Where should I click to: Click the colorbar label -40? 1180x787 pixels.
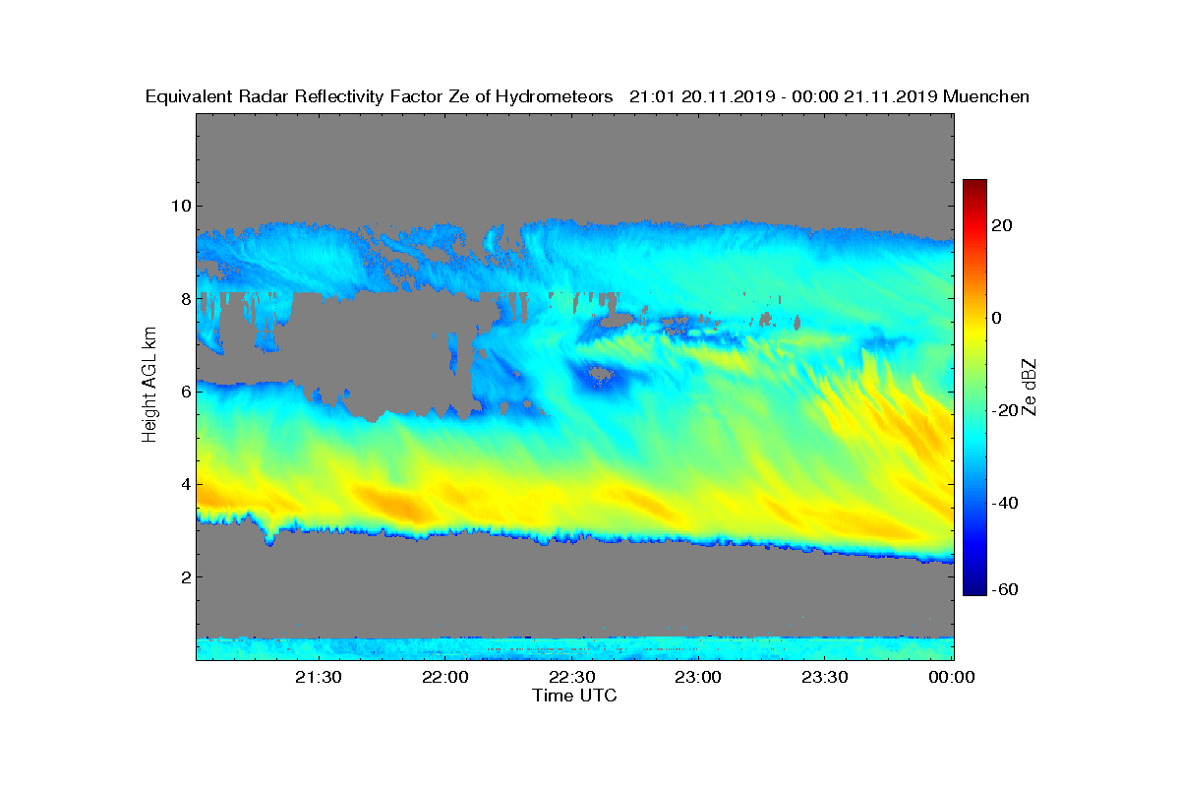pyautogui.click(x=1005, y=503)
